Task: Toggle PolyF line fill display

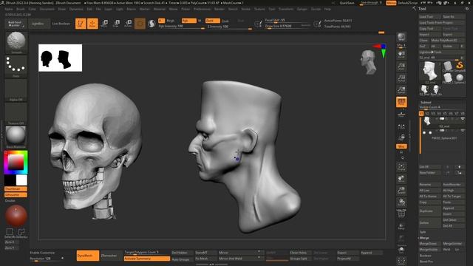Action: click(x=401, y=214)
